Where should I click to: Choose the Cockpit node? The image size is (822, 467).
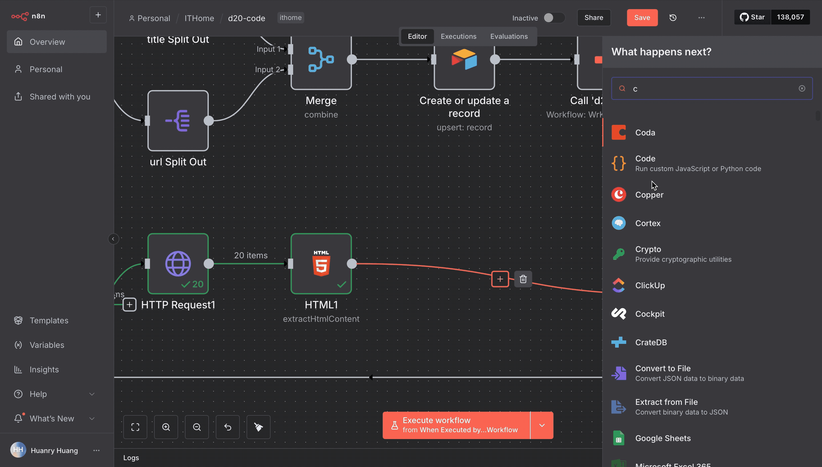click(712, 314)
